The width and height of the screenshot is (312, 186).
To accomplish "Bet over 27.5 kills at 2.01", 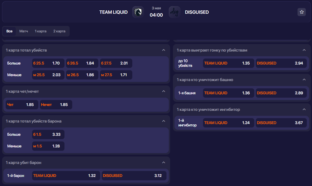I will click(116, 63).
